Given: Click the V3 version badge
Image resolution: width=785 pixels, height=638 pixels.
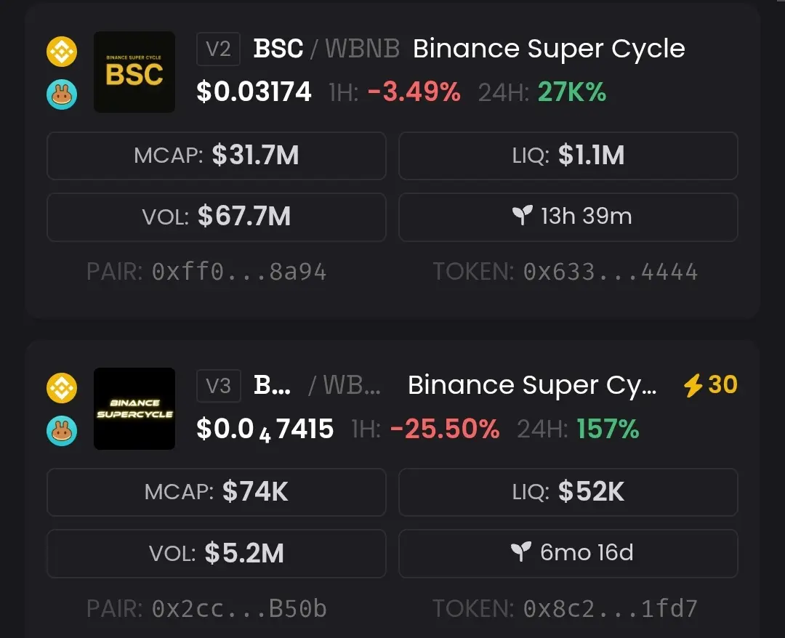Looking at the screenshot, I should coord(218,385).
